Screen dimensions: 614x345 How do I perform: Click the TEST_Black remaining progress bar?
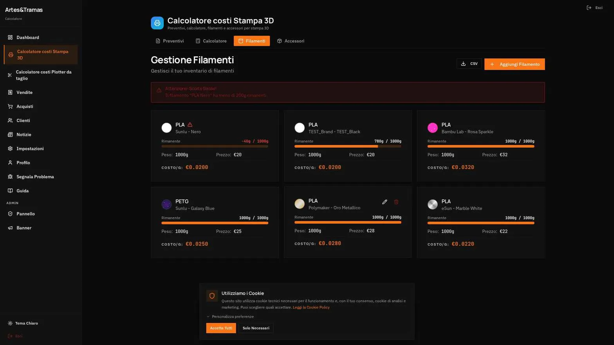[348, 146]
